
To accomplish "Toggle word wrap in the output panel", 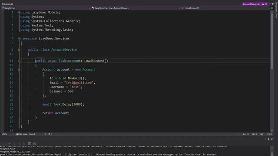I will click(35, 143).
